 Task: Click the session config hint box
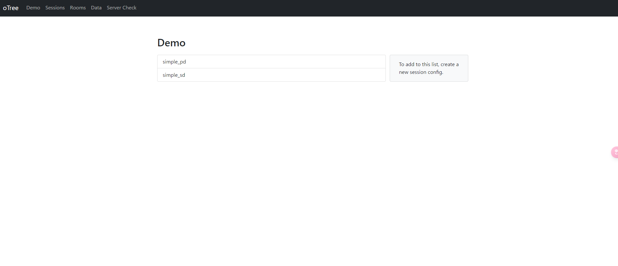[429, 68]
